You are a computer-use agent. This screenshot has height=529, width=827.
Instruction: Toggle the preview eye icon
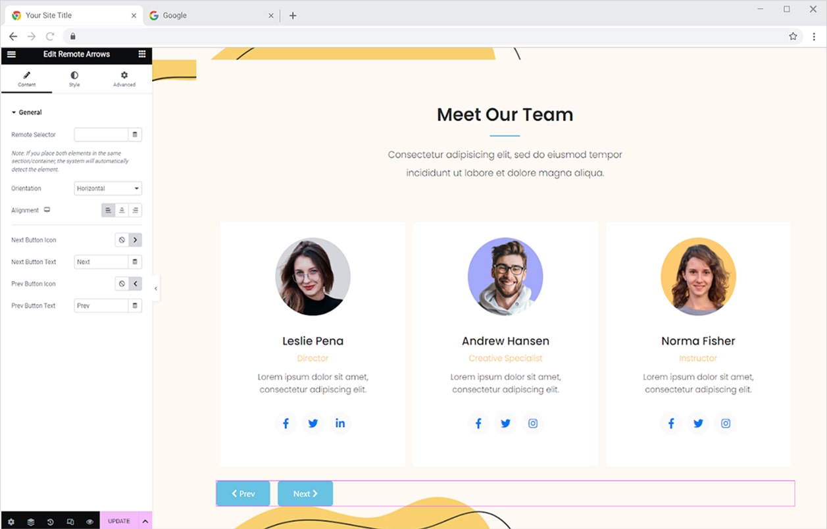[90, 521]
